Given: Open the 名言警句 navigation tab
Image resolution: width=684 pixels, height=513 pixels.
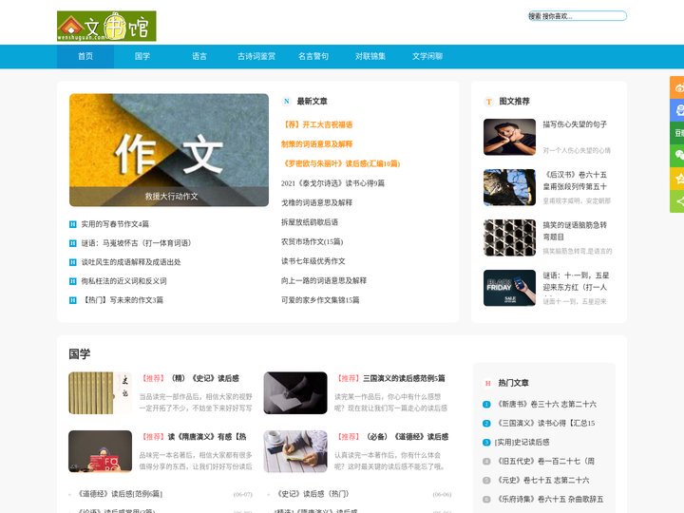Looking at the screenshot, I should [313, 56].
